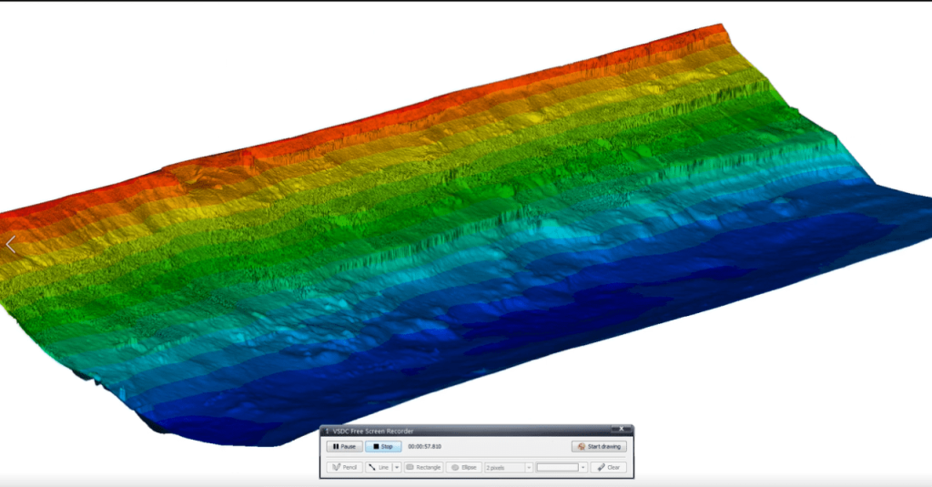Choose the Rectangle shape tool
This screenshot has width=932, height=487.
click(424, 467)
